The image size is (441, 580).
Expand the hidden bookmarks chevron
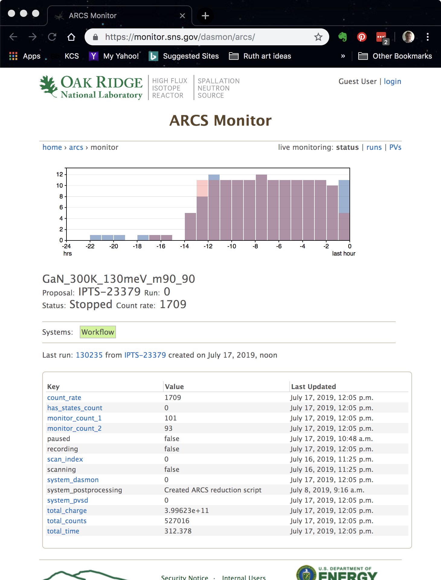point(343,56)
